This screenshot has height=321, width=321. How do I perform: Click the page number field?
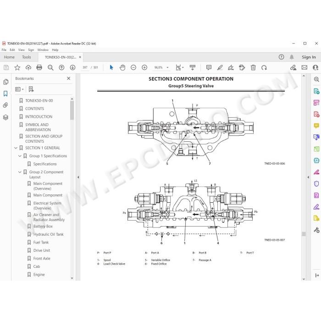click(85, 67)
